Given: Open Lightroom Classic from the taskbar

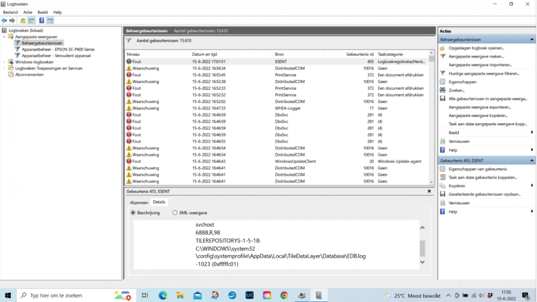Looking at the screenshot, I should [249, 295].
